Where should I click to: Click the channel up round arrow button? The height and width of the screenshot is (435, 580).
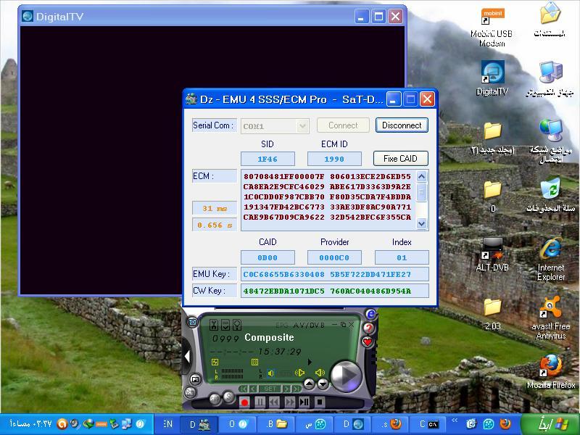pos(310,384)
